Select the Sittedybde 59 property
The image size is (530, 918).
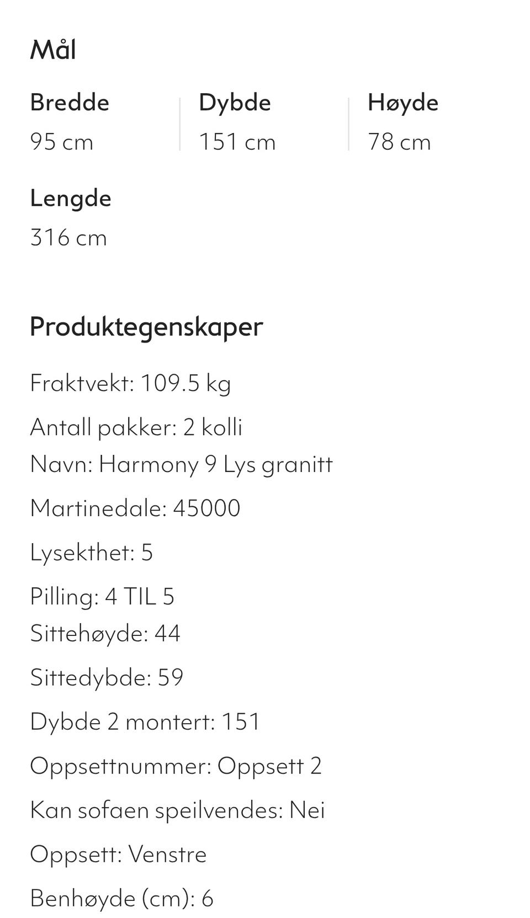coord(107,678)
